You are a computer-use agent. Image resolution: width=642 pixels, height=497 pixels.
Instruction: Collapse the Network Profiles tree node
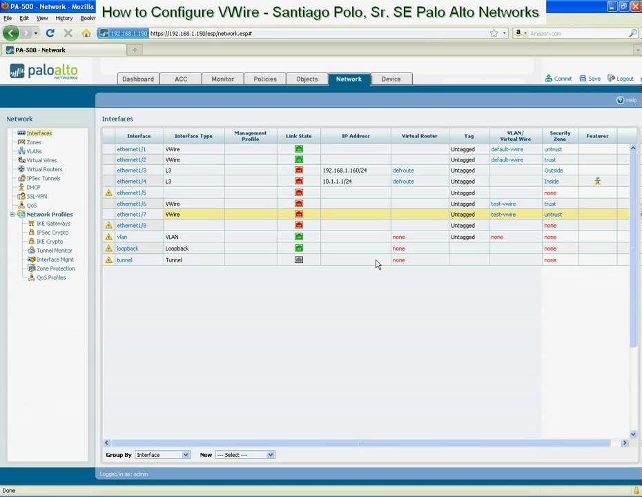coord(12,214)
